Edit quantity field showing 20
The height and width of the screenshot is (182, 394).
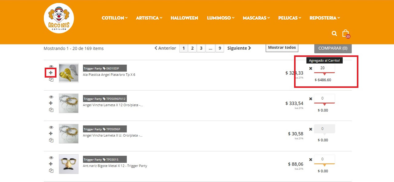pos(324,68)
